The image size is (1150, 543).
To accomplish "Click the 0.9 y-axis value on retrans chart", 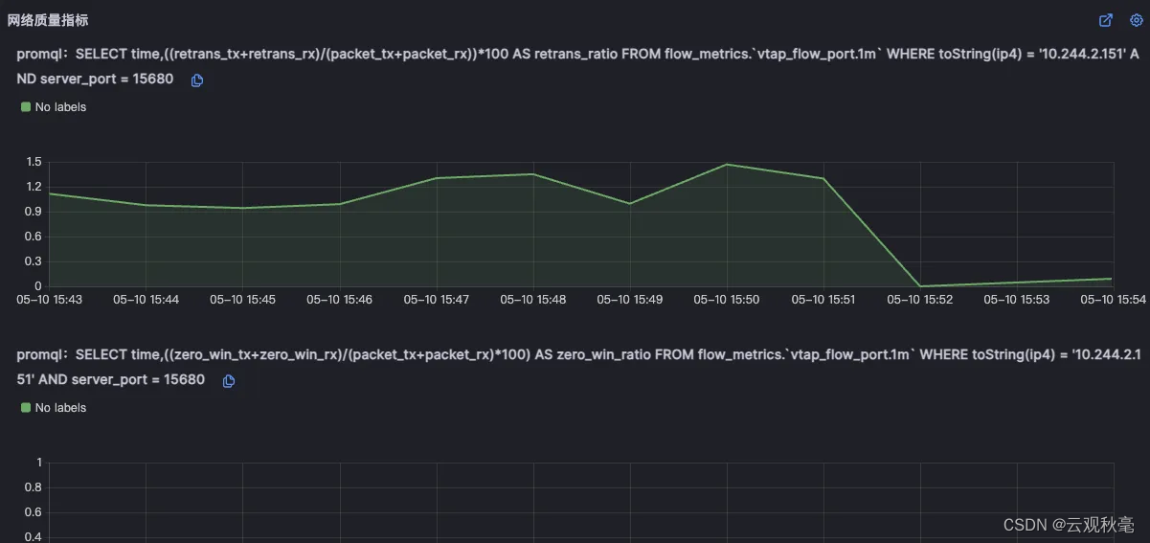I will point(34,212).
